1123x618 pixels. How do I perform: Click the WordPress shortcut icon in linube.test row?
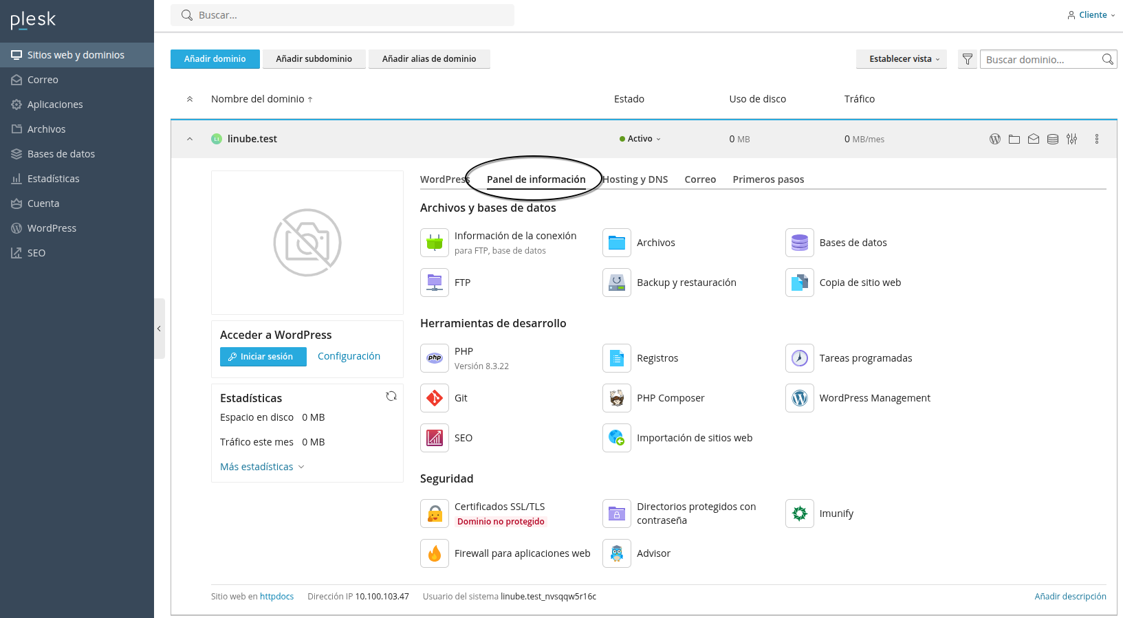[995, 139]
